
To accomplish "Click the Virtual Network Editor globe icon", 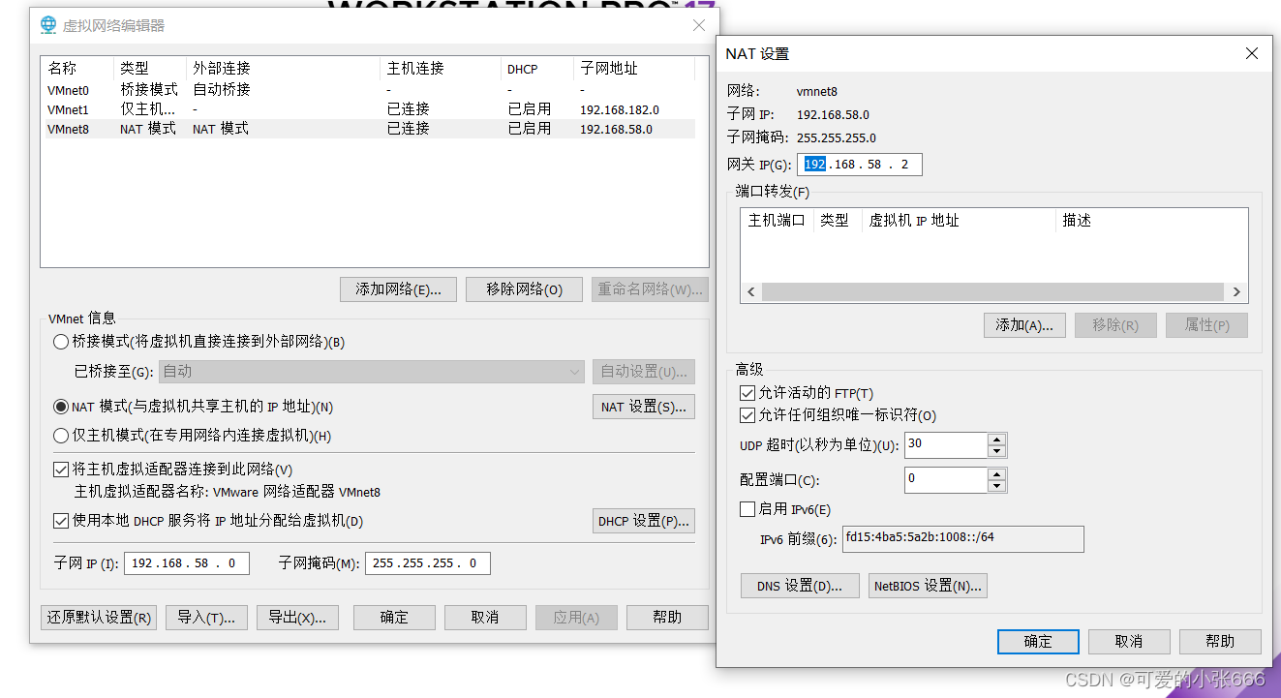I will (48, 25).
